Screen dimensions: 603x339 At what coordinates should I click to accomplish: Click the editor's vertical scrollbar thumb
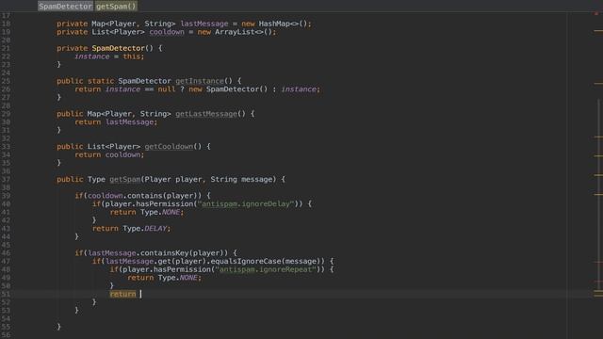(x=600, y=194)
